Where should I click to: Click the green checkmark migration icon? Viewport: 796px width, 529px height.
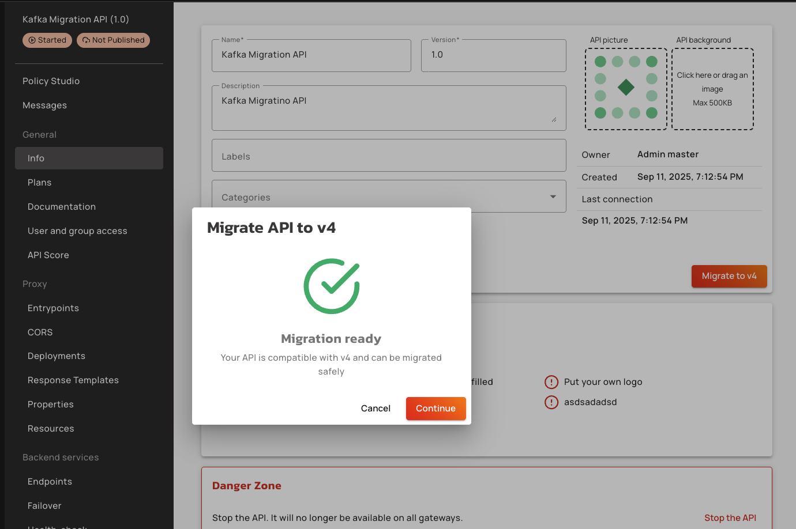click(332, 286)
